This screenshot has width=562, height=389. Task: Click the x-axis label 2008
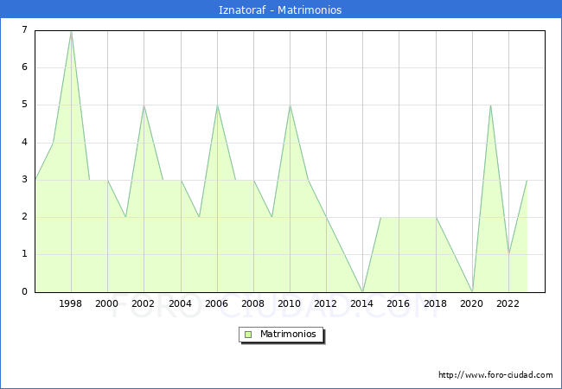click(253, 303)
